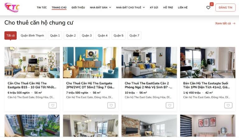Favorite the 7 triệu 500 nghìn listing
239x138 pixels.
pos(111,105)
